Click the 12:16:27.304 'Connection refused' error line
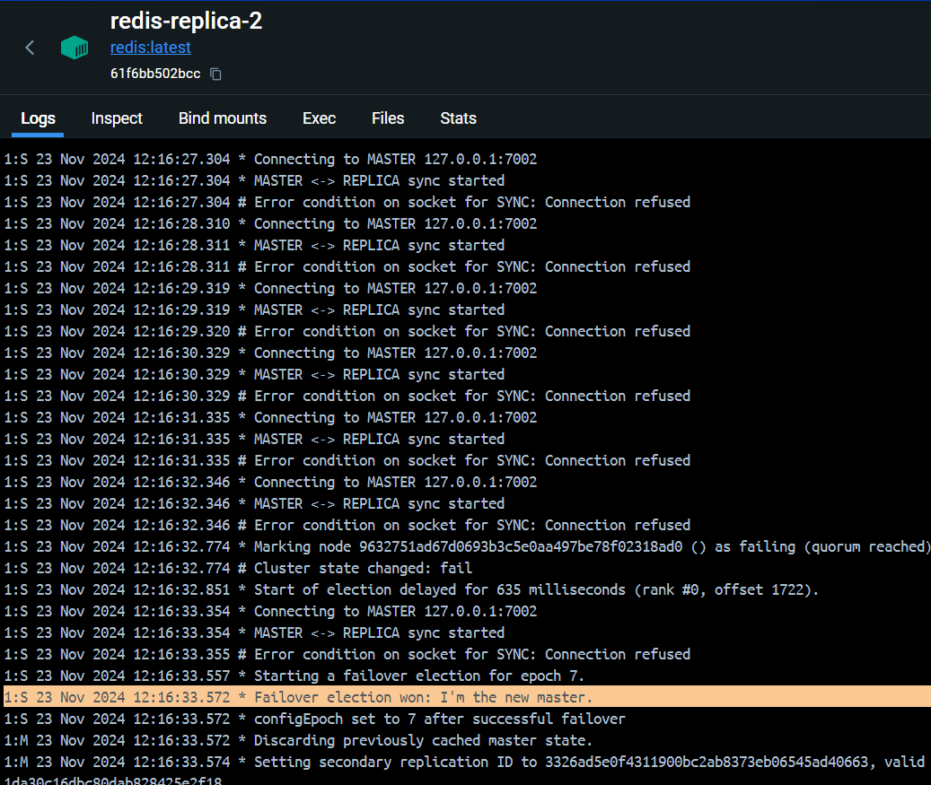This screenshot has width=931, height=785. tap(347, 202)
